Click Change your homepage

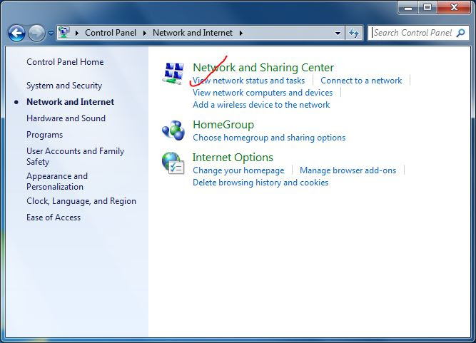click(x=238, y=170)
